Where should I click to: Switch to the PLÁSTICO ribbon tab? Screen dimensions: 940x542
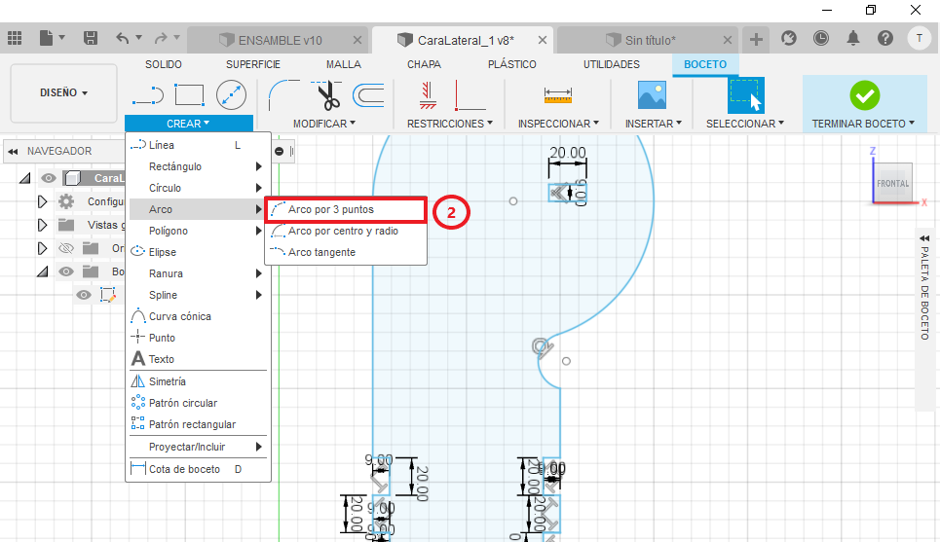tap(512, 64)
